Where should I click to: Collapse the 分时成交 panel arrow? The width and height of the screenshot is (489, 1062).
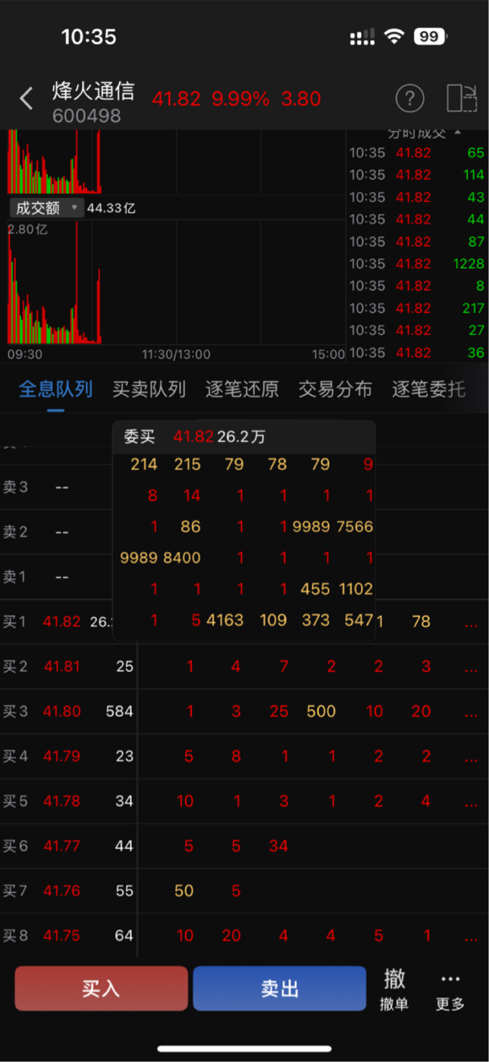tap(457, 133)
